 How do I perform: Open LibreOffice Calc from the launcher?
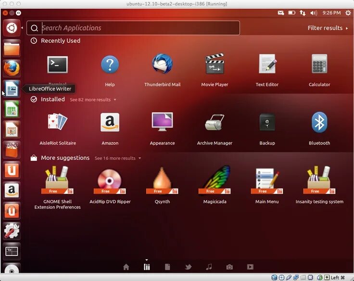click(x=12, y=109)
